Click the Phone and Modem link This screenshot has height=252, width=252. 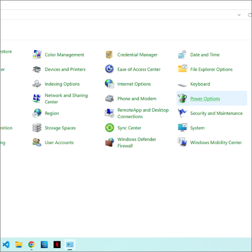point(137,99)
